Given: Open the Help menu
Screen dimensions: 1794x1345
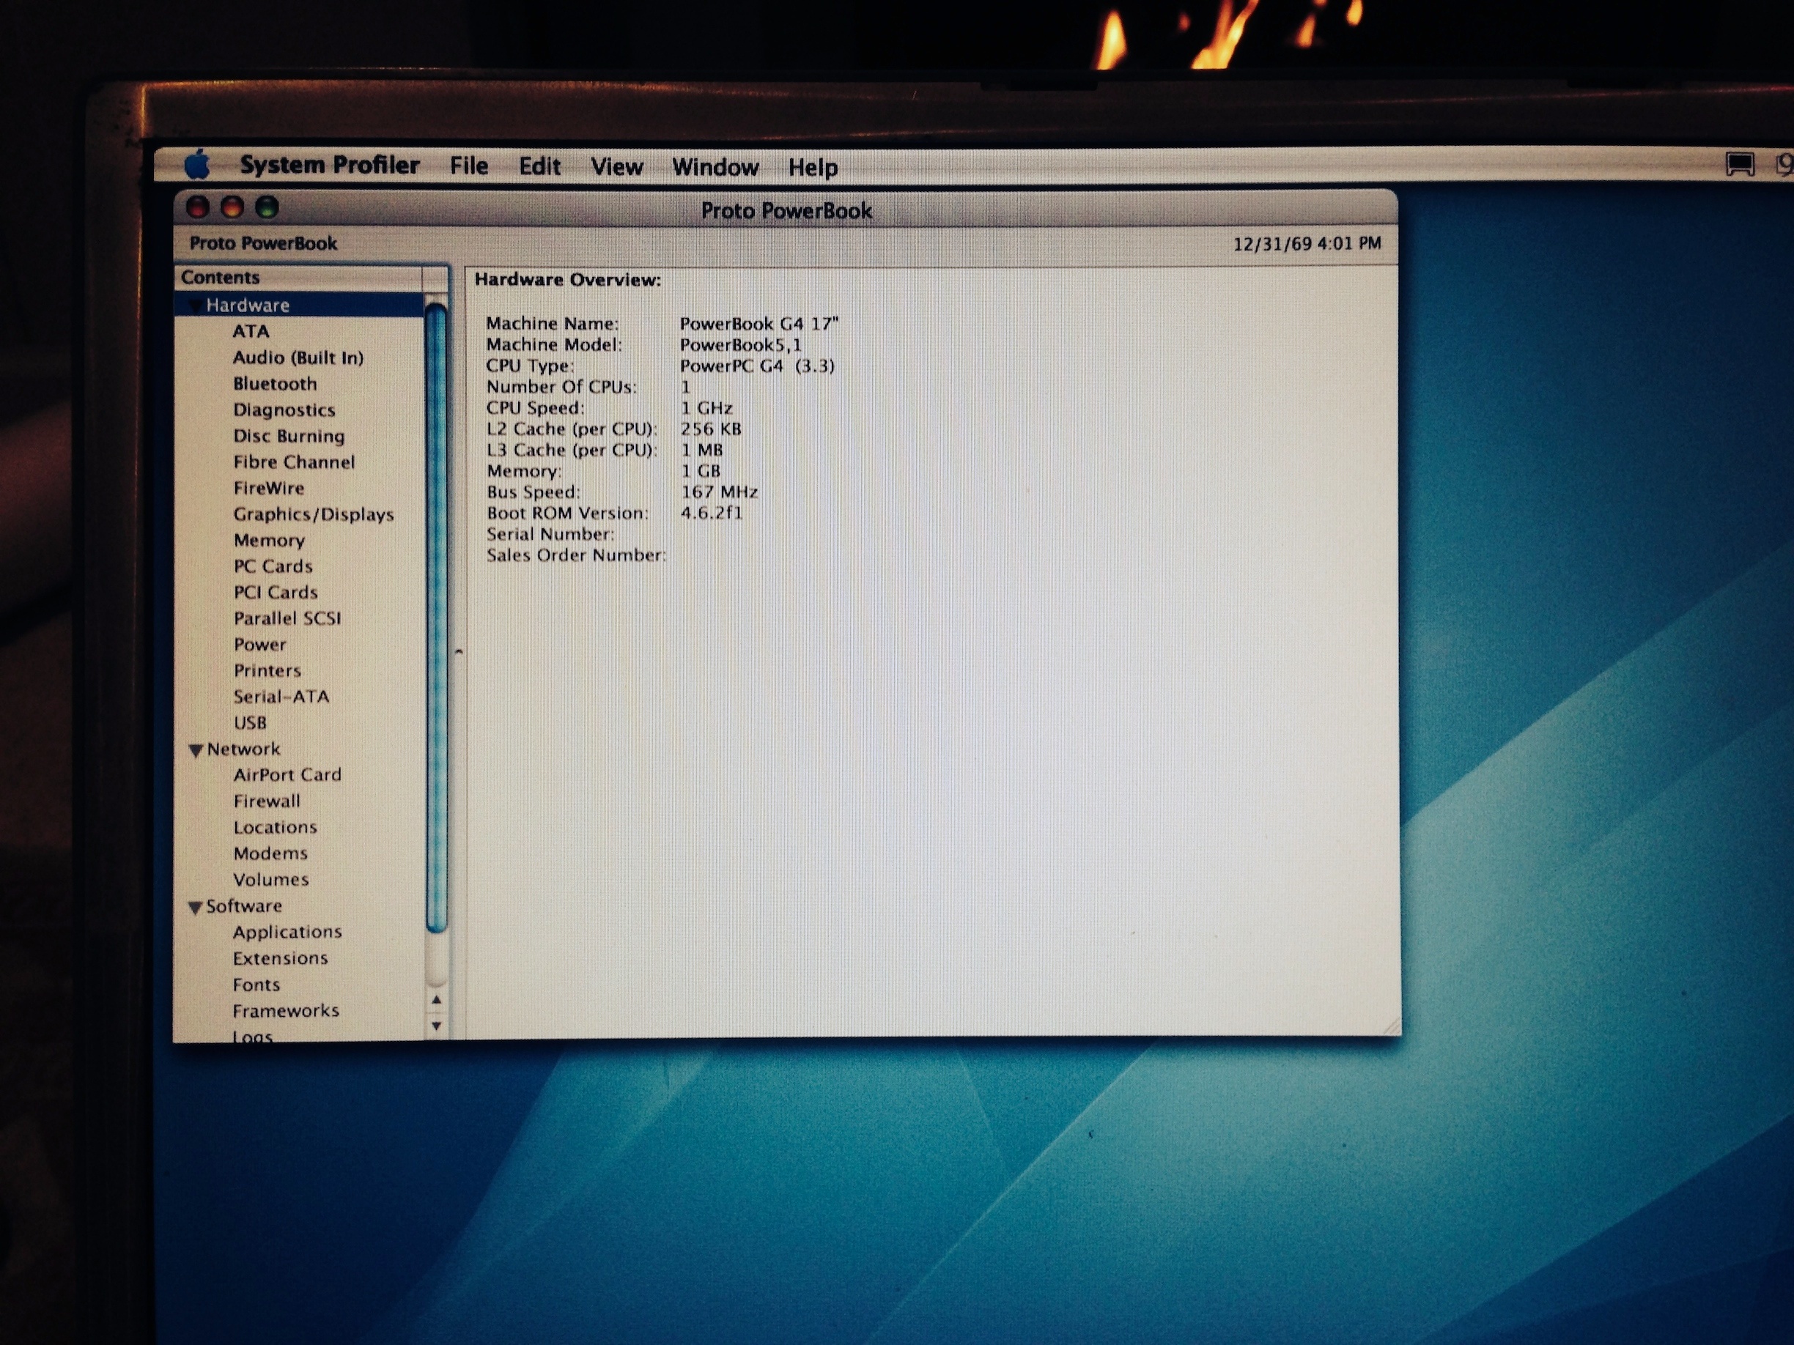Looking at the screenshot, I should (813, 168).
